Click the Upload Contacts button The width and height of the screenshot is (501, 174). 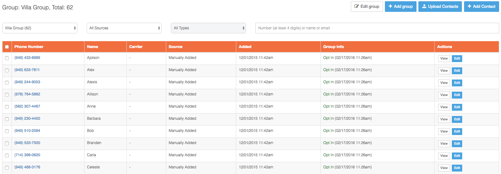click(440, 7)
